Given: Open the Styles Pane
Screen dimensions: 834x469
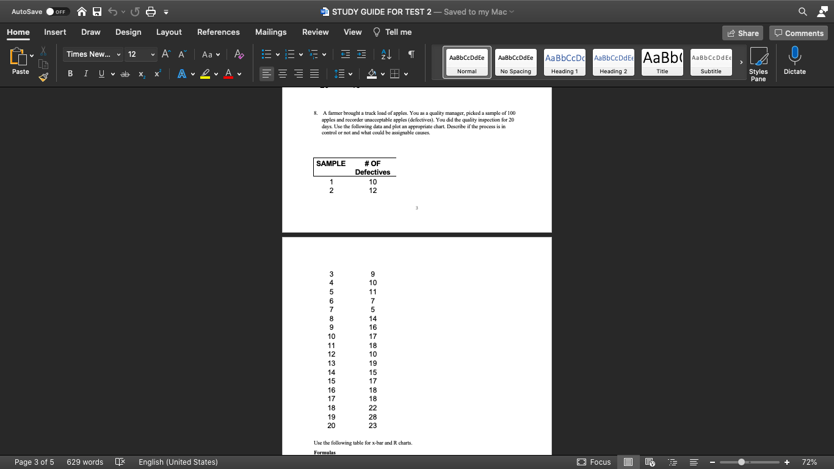Looking at the screenshot, I should (x=759, y=61).
